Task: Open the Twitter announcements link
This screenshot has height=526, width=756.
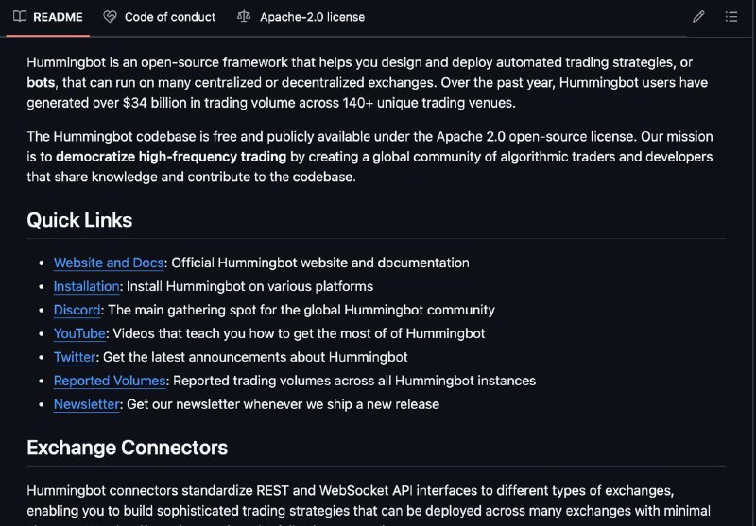Action: (x=75, y=357)
